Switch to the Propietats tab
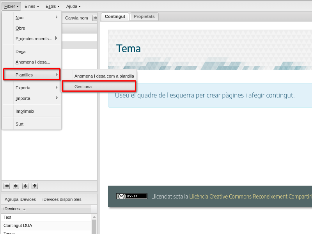The height and width of the screenshot is (234, 312). [x=144, y=16]
